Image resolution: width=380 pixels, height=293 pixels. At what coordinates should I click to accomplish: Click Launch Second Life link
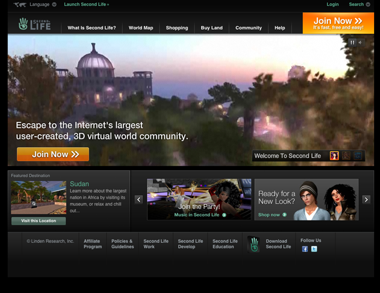tap(87, 4)
